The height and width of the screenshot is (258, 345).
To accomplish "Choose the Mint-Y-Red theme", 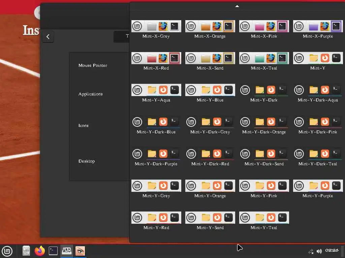I will click(x=156, y=217).
